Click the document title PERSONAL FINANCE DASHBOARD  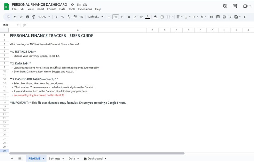click(40, 4)
